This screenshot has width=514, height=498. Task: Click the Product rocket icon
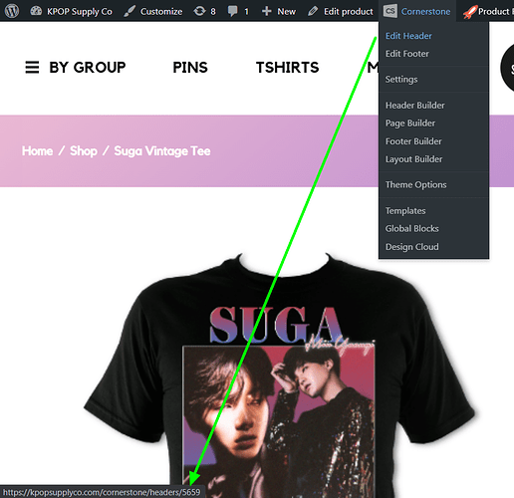pyautogui.click(x=470, y=12)
